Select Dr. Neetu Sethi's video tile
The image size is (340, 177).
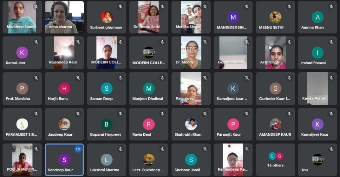[149, 17]
